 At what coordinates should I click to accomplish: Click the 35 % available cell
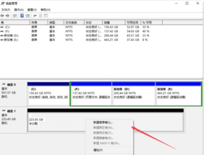[x=146, y=27]
